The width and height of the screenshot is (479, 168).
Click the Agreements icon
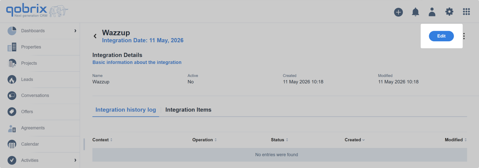tap(12, 128)
